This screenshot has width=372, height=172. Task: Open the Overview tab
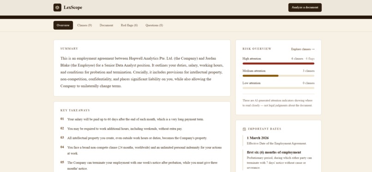[x=63, y=25]
